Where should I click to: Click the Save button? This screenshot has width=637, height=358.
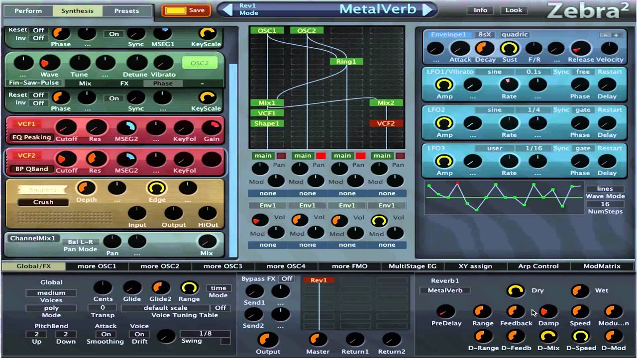[x=185, y=10]
